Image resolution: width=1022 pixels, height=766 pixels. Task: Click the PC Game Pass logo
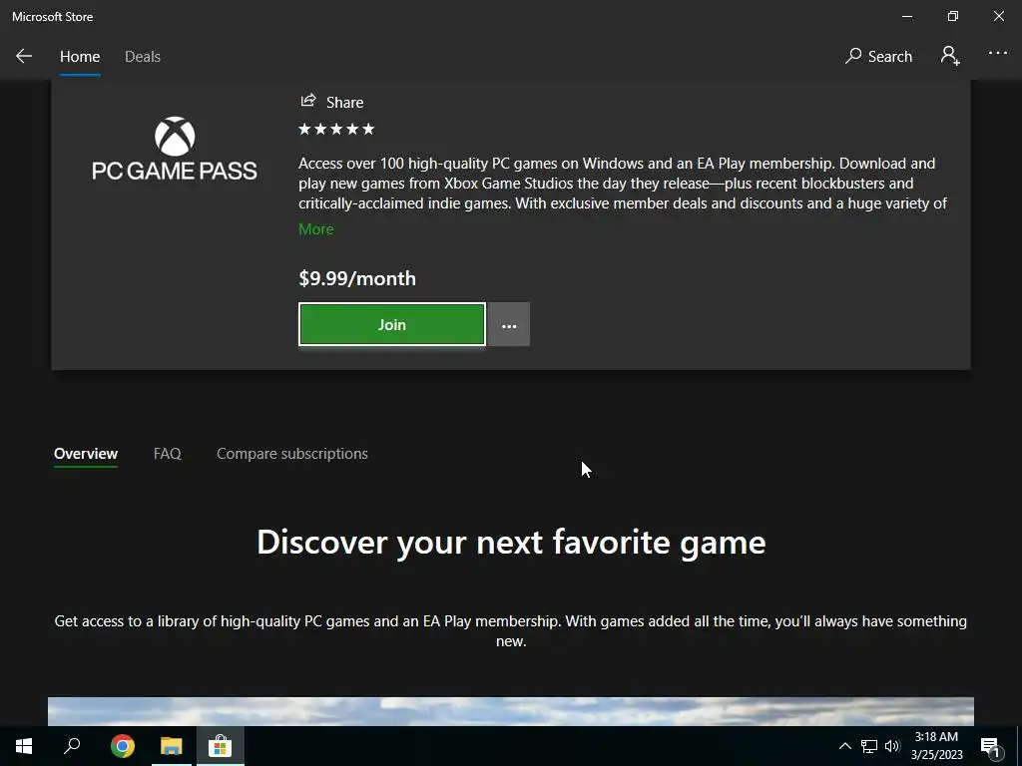click(x=174, y=149)
